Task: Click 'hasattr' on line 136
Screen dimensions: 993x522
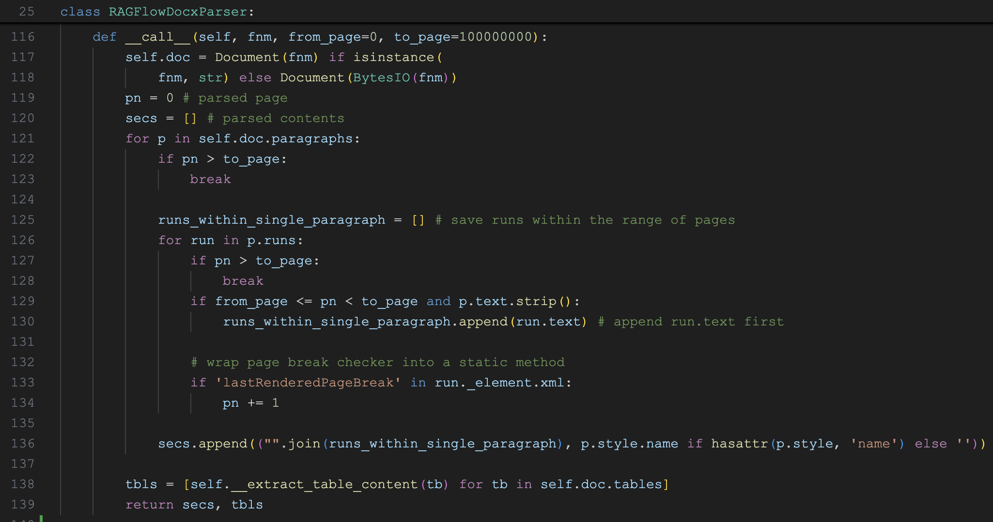Action: [740, 444]
